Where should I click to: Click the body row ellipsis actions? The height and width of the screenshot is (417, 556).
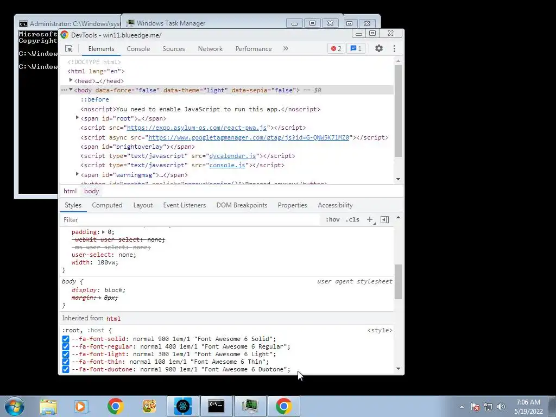click(64, 90)
